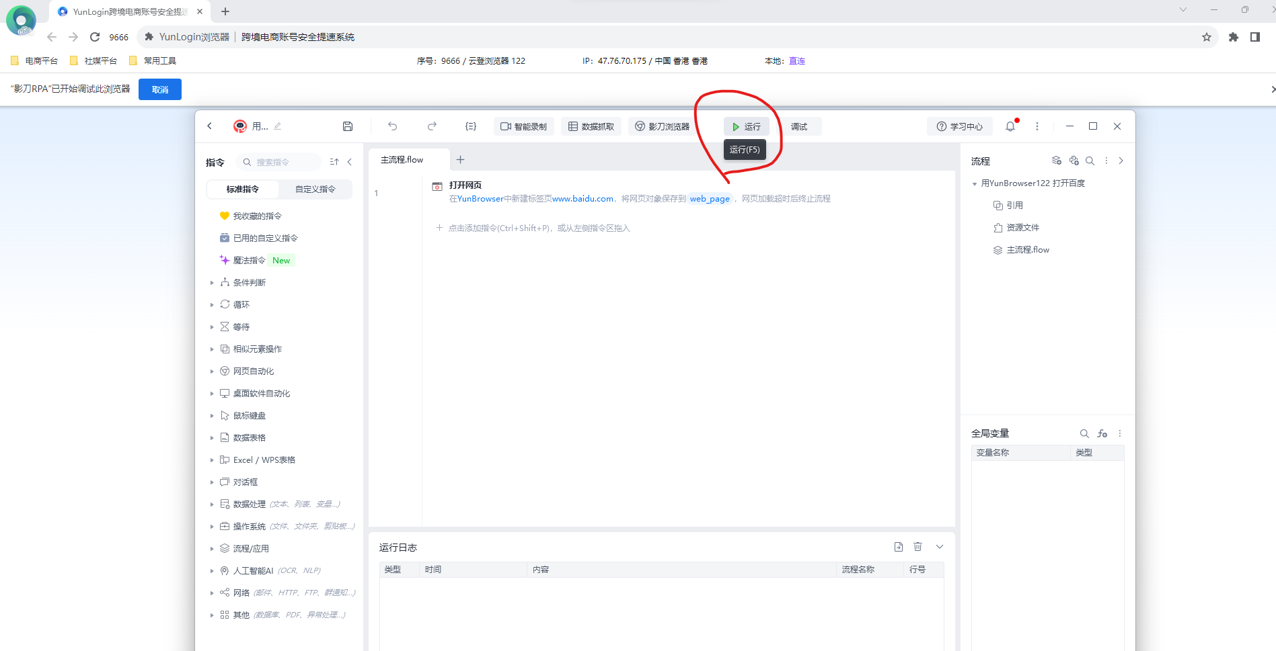Click 取消 to cancel debugging
1276x651 pixels.
[160, 89]
